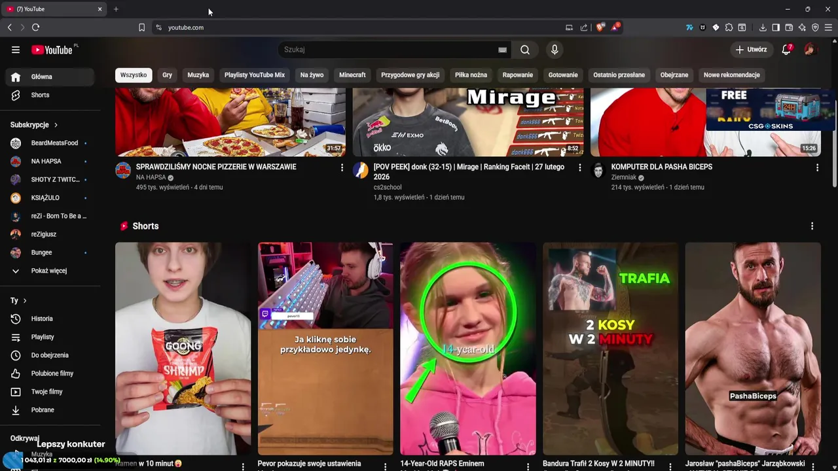Open the browser main menu icon

(828, 27)
